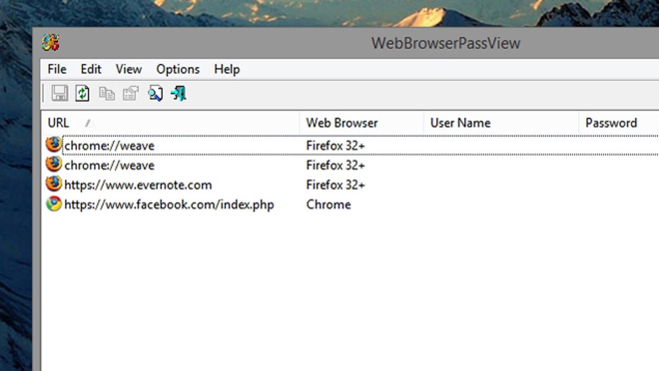
Task: Click the Chrome cell in Web Browser column
Action: click(328, 205)
